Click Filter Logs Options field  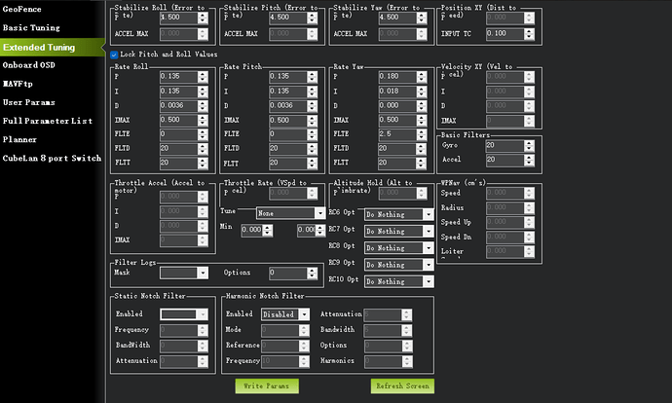coord(288,273)
